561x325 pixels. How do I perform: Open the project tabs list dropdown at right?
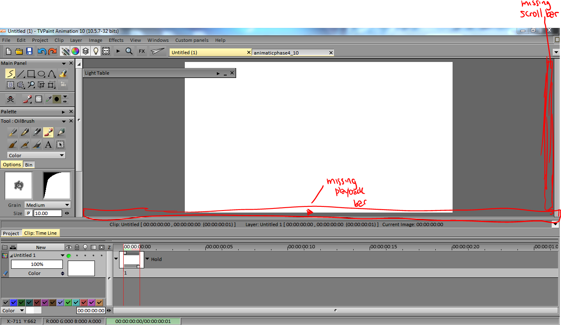[556, 52]
